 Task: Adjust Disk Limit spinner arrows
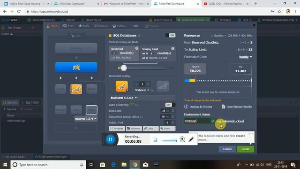[x=173, y=111]
